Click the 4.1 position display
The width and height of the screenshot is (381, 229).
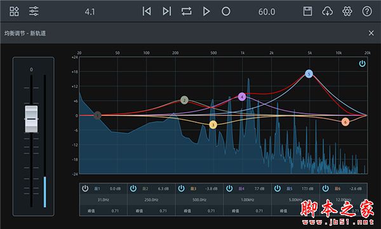90,11
